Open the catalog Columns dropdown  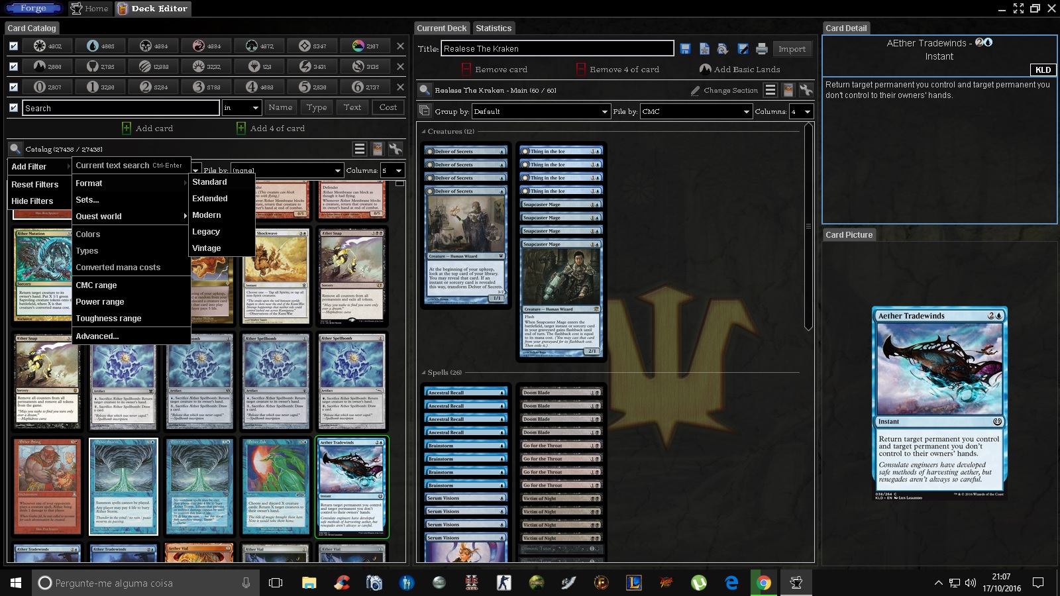(392, 170)
